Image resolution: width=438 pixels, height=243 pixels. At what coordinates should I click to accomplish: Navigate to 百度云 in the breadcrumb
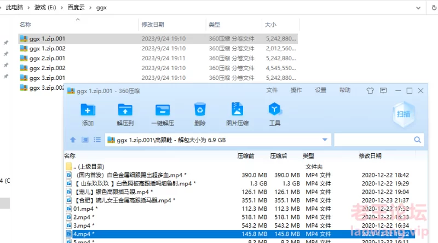76,8
